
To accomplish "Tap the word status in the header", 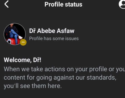I will [x=73, y=4].
